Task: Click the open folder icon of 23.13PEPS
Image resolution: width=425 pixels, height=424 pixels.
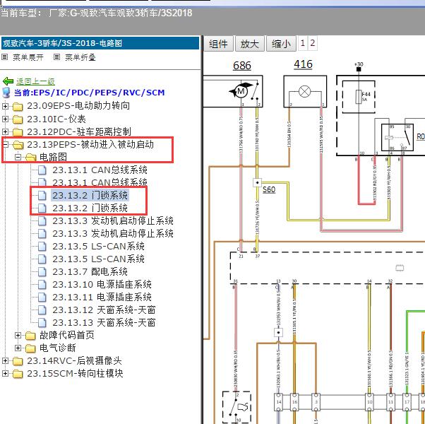Action: 18,145
